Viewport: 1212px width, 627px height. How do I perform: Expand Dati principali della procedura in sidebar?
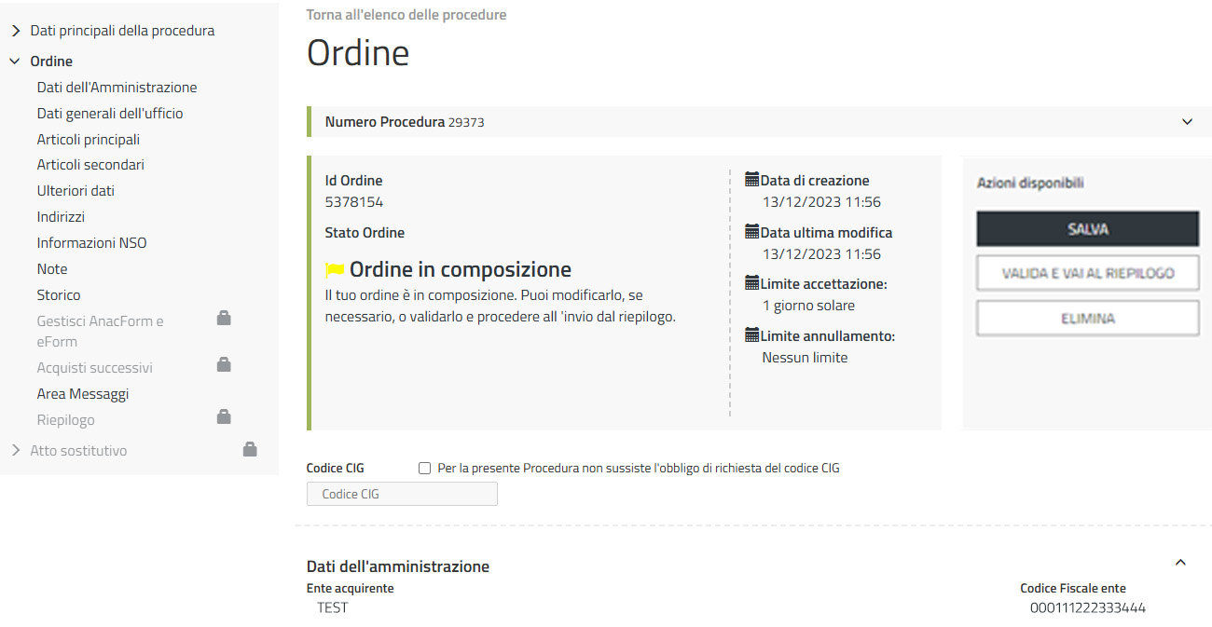pos(16,31)
